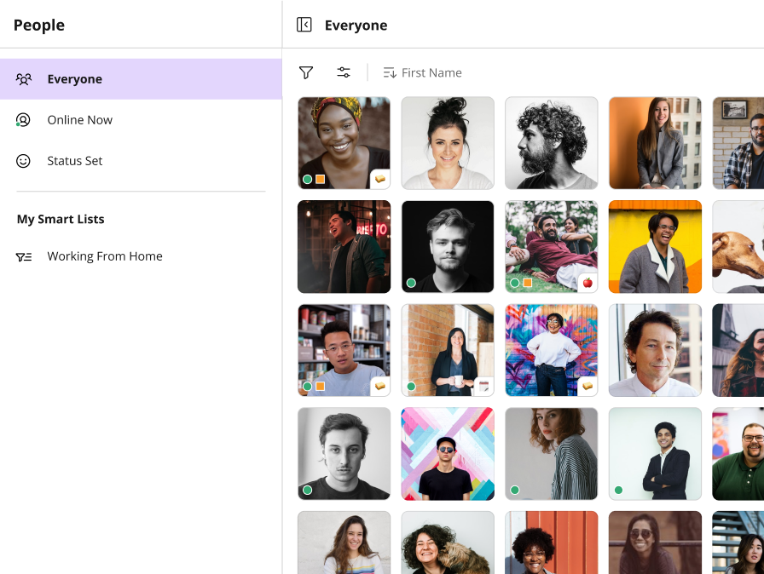Select Online Now in the sidebar
This screenshot has width=764, height=574.
point(141,120)
